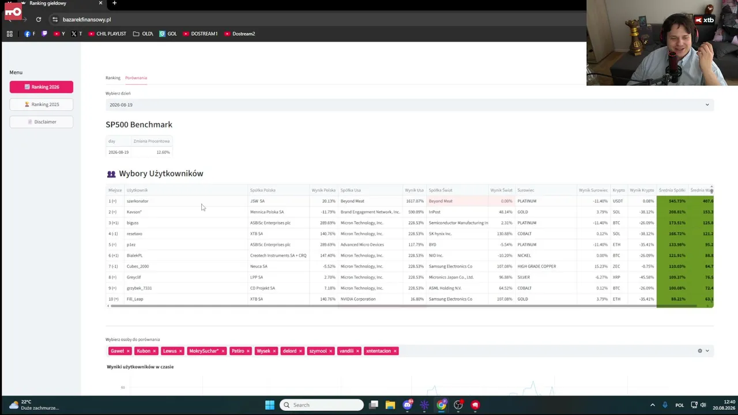Open the Dostream2 bookmark
738x415 pixels.
(x=240, y=34)
